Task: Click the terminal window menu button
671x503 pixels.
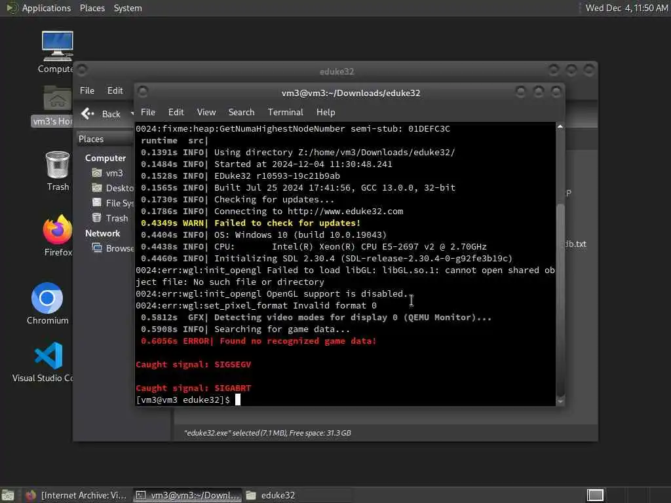Action: [x=143, y=92]
